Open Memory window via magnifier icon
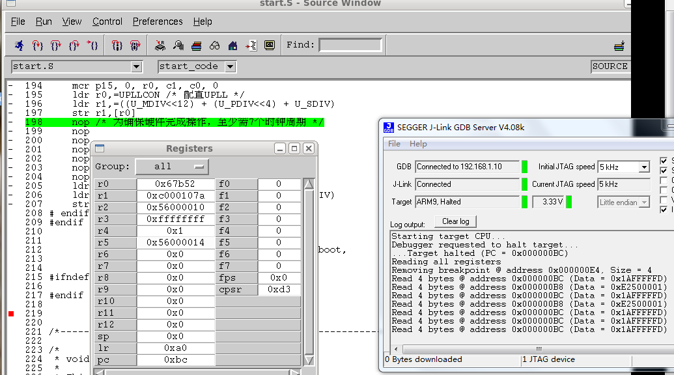This screenshot has height=375, width=674. click(x=178, y=45)
